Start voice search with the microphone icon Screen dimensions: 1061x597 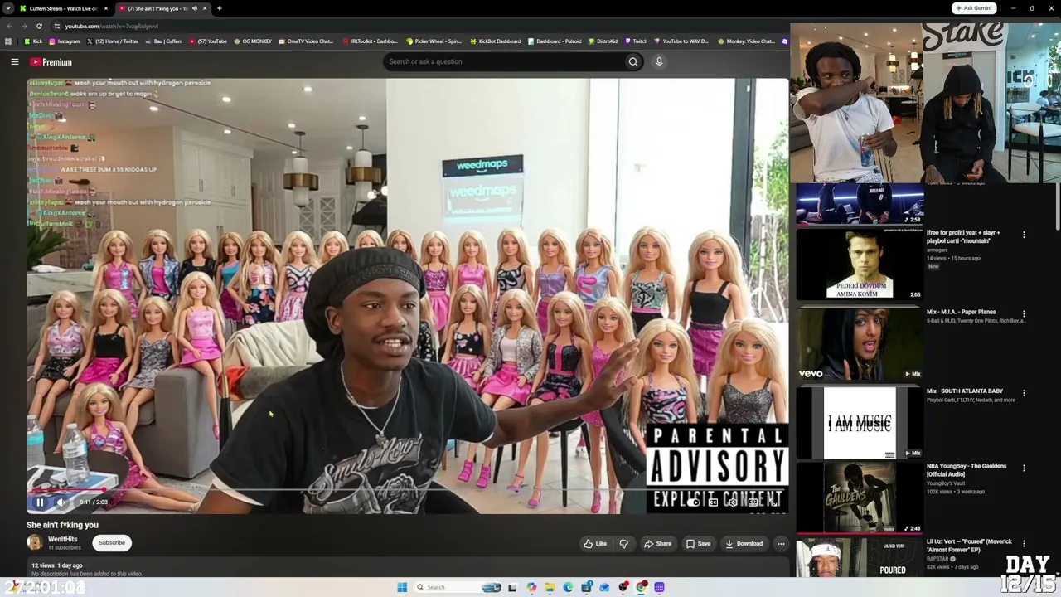(659, 61)
